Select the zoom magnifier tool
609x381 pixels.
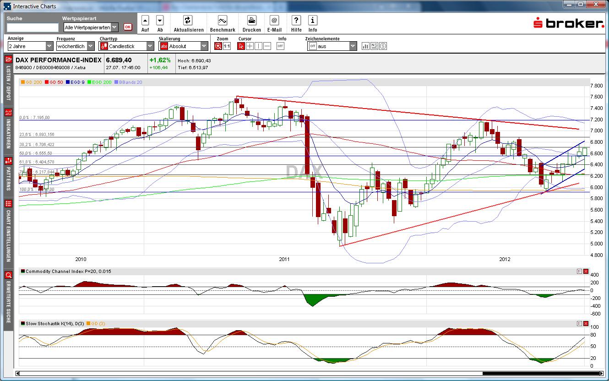pos(219,46)
